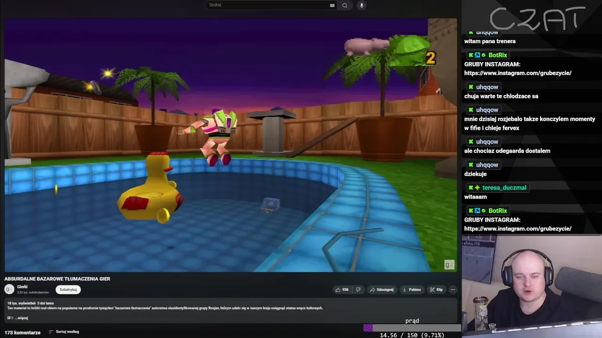Click the watermark logo in video corner
The image size is (602, 338).
point(449,265)
